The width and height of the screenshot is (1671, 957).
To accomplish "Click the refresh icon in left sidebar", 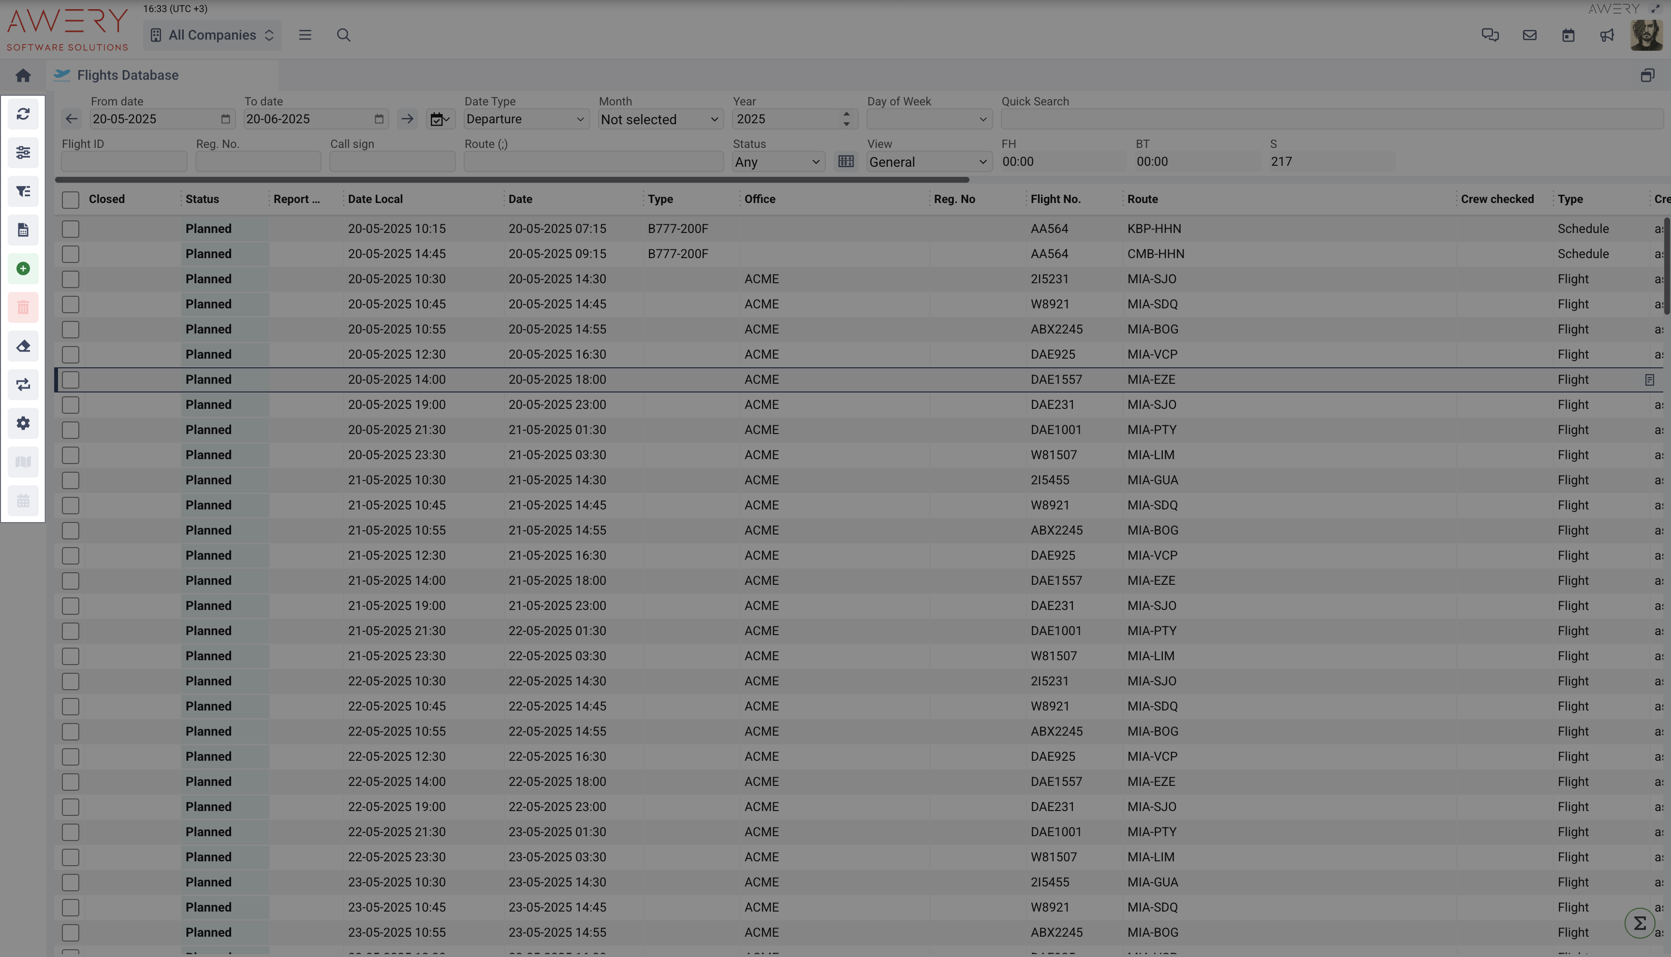I will pos(23,115).
